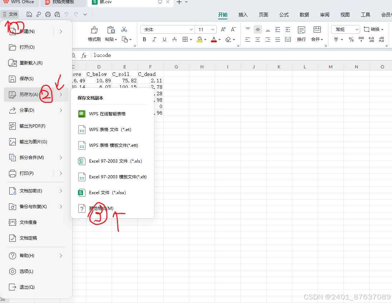Select the 选项(L) menu entry

pyautogui.click(x=36, y=271)
